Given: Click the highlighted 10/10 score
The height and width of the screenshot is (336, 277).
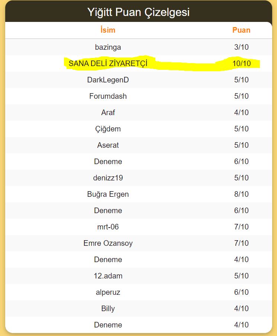Looking at the screenshot, I should 241,63.
